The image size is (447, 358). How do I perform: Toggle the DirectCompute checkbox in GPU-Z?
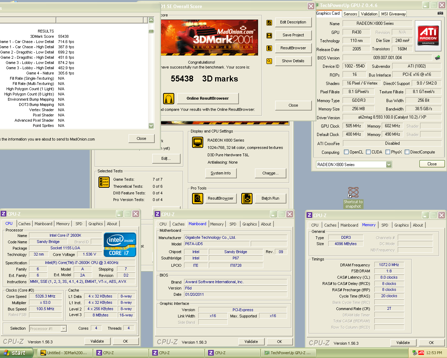point(407,152)
